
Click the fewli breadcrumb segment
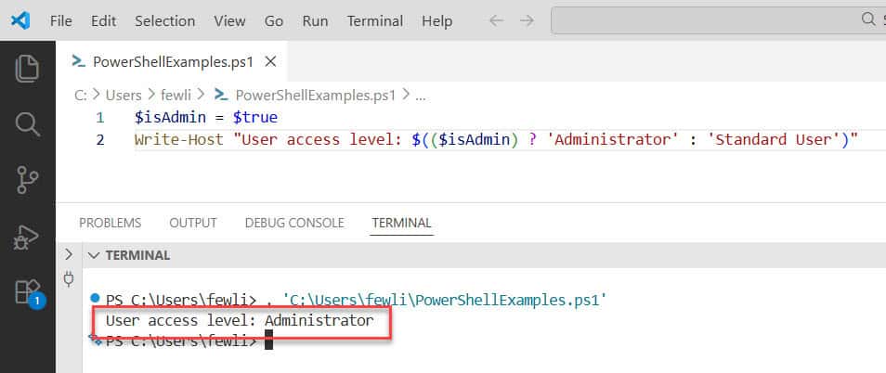pos(176,96)
